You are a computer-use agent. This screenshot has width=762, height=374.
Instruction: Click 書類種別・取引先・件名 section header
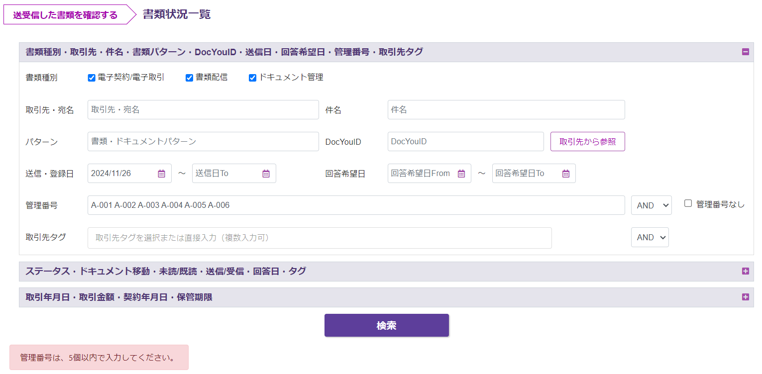click(x=224, y=52)
